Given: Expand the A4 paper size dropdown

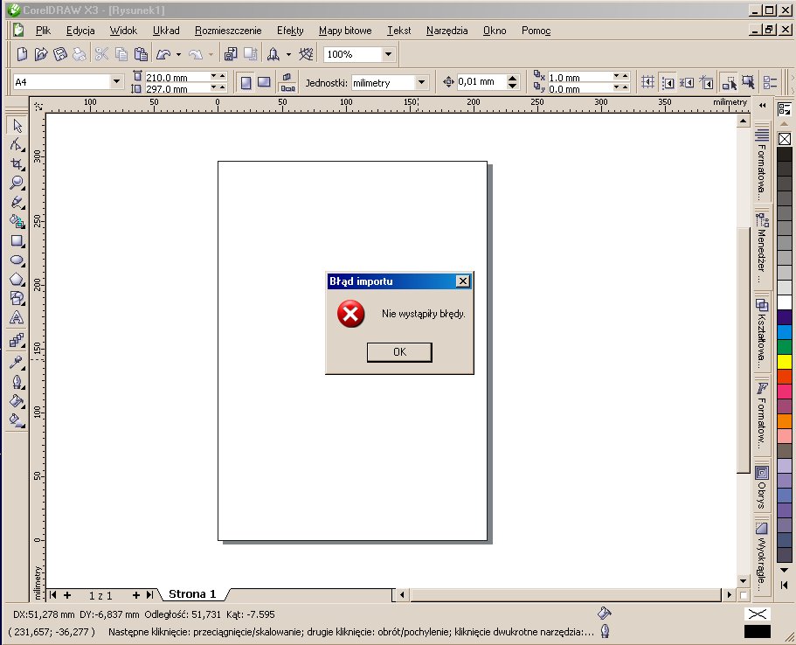Looking at the screenshot, I should [x=117, y=82].
